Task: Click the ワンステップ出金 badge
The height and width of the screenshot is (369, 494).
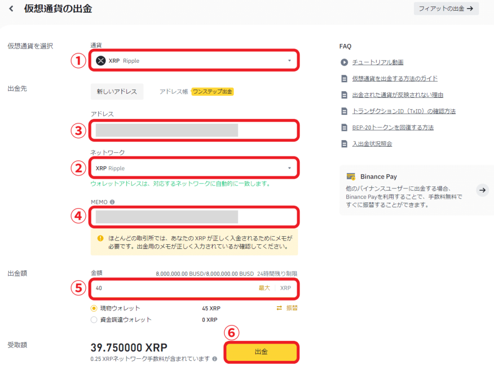Action: pos(212,91)
